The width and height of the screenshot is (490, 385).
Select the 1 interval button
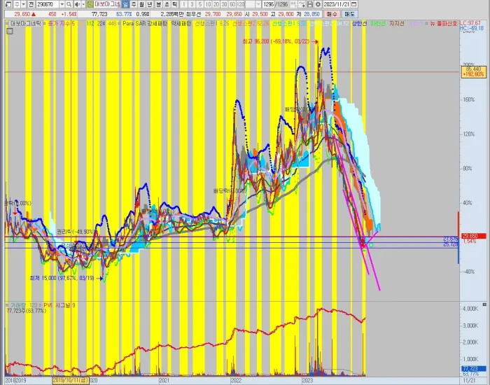click(183, 4)
